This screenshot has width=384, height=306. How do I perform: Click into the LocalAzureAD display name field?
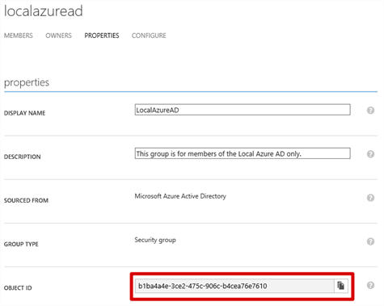[243, 110]
